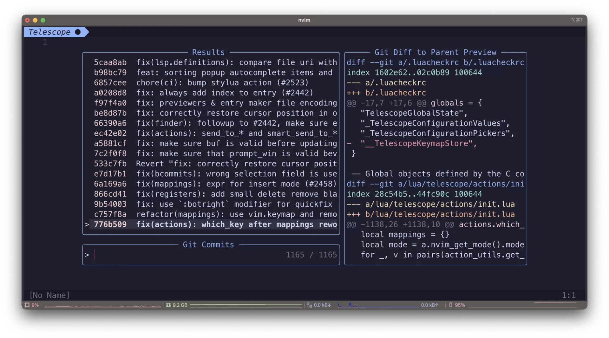
Task: Click the modified-buffer dot on the Telescope tab
Action: 77,32
